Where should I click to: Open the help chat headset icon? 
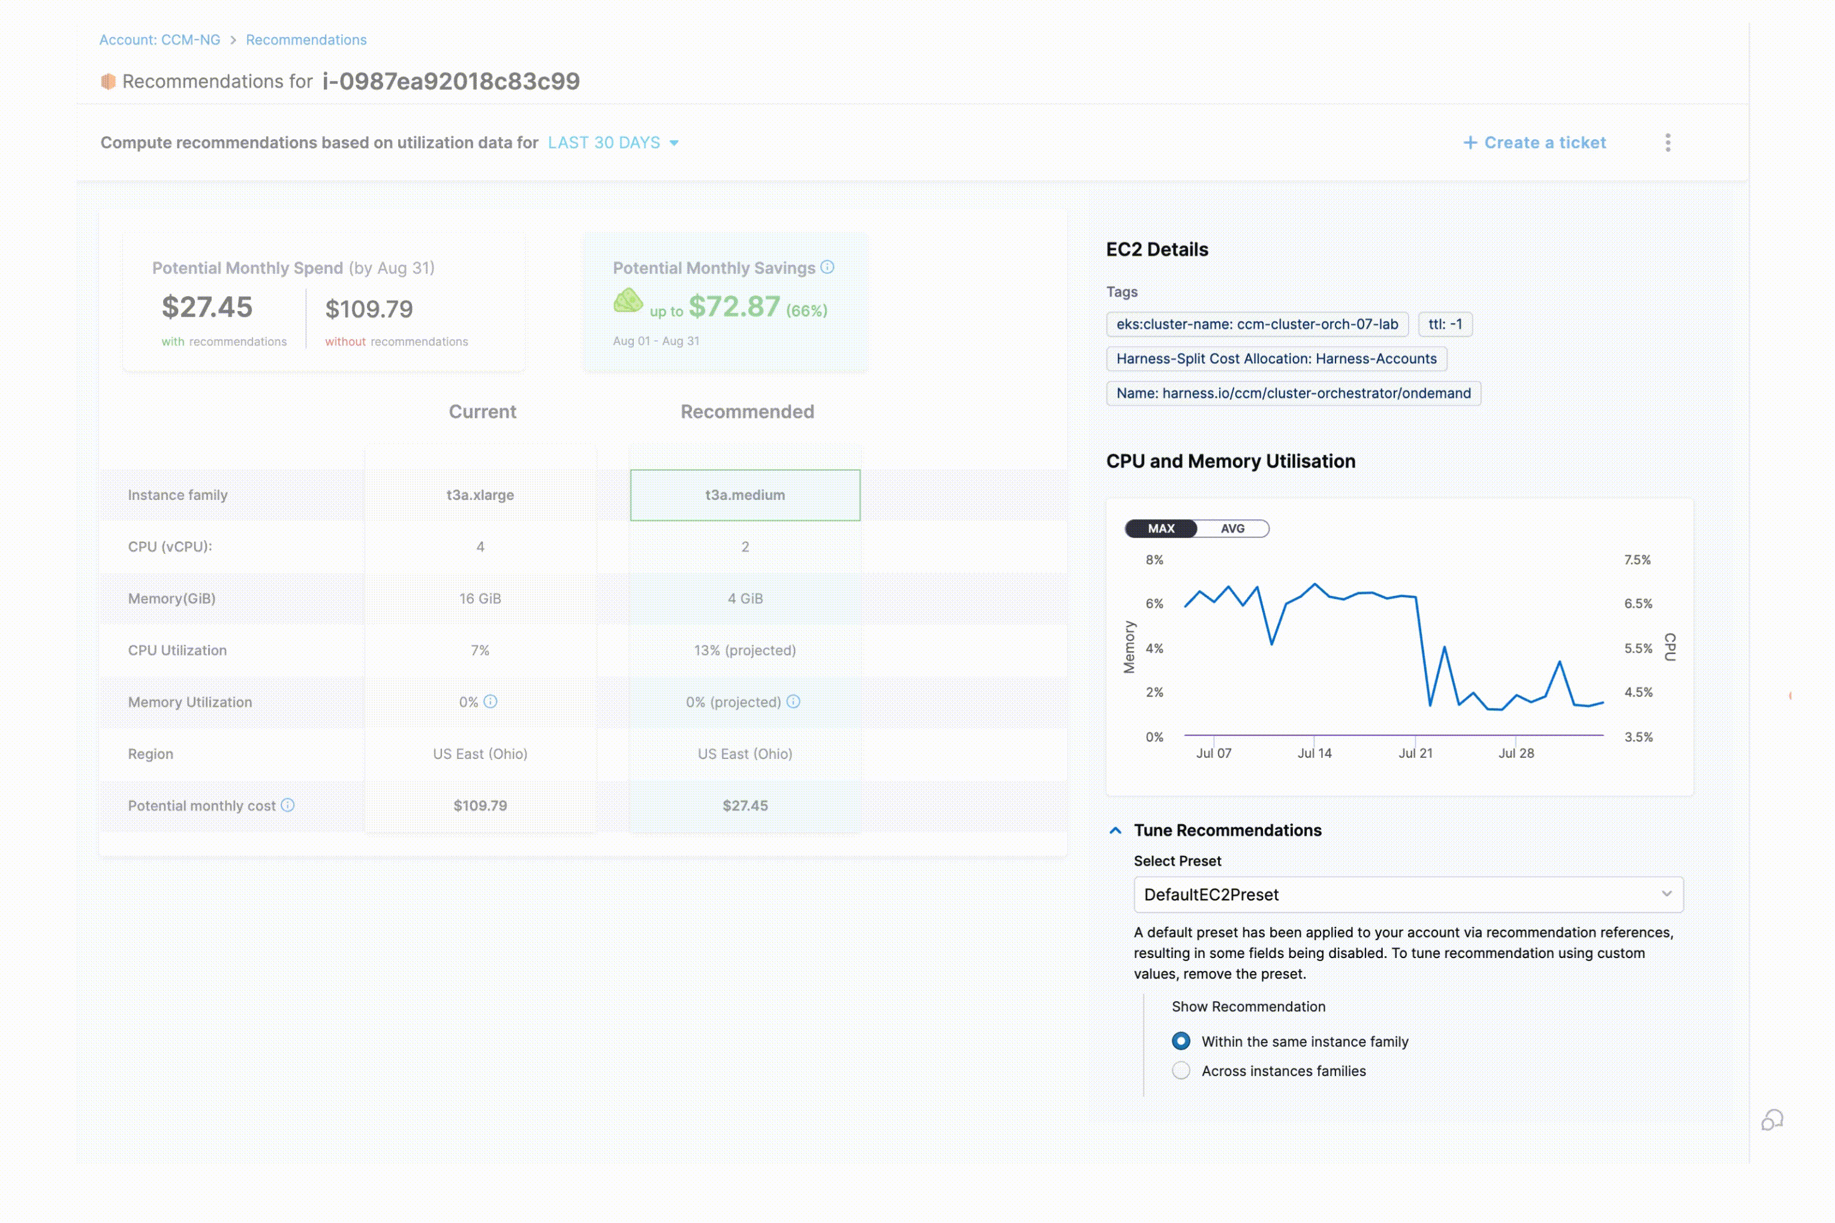click(1772, 1120)
